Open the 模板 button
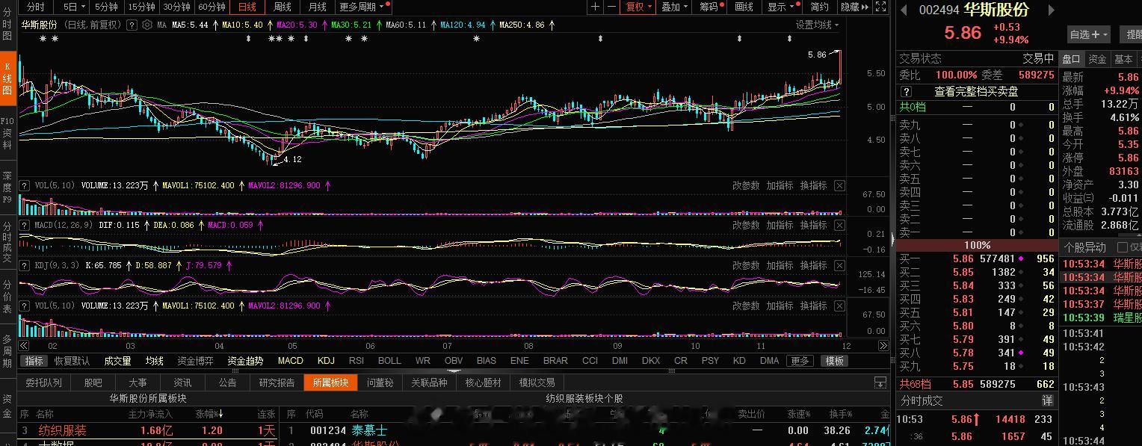The width and height of the screenshot is (1142, 446). (x=834, y=361)
